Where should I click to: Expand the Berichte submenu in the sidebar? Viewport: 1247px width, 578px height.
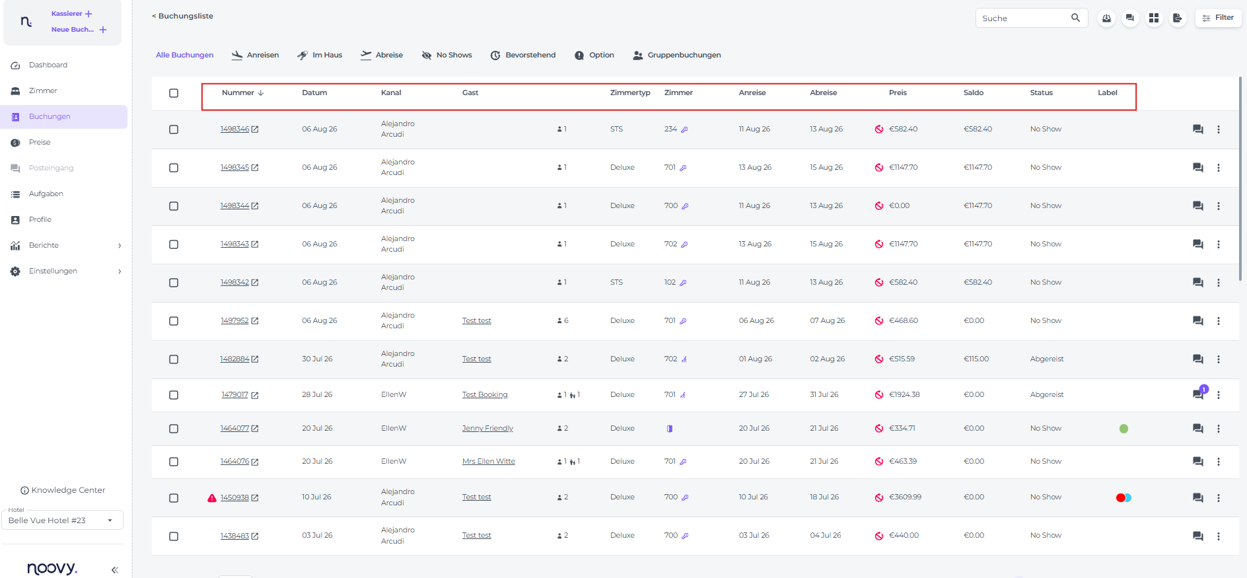(x=120, y=246)
